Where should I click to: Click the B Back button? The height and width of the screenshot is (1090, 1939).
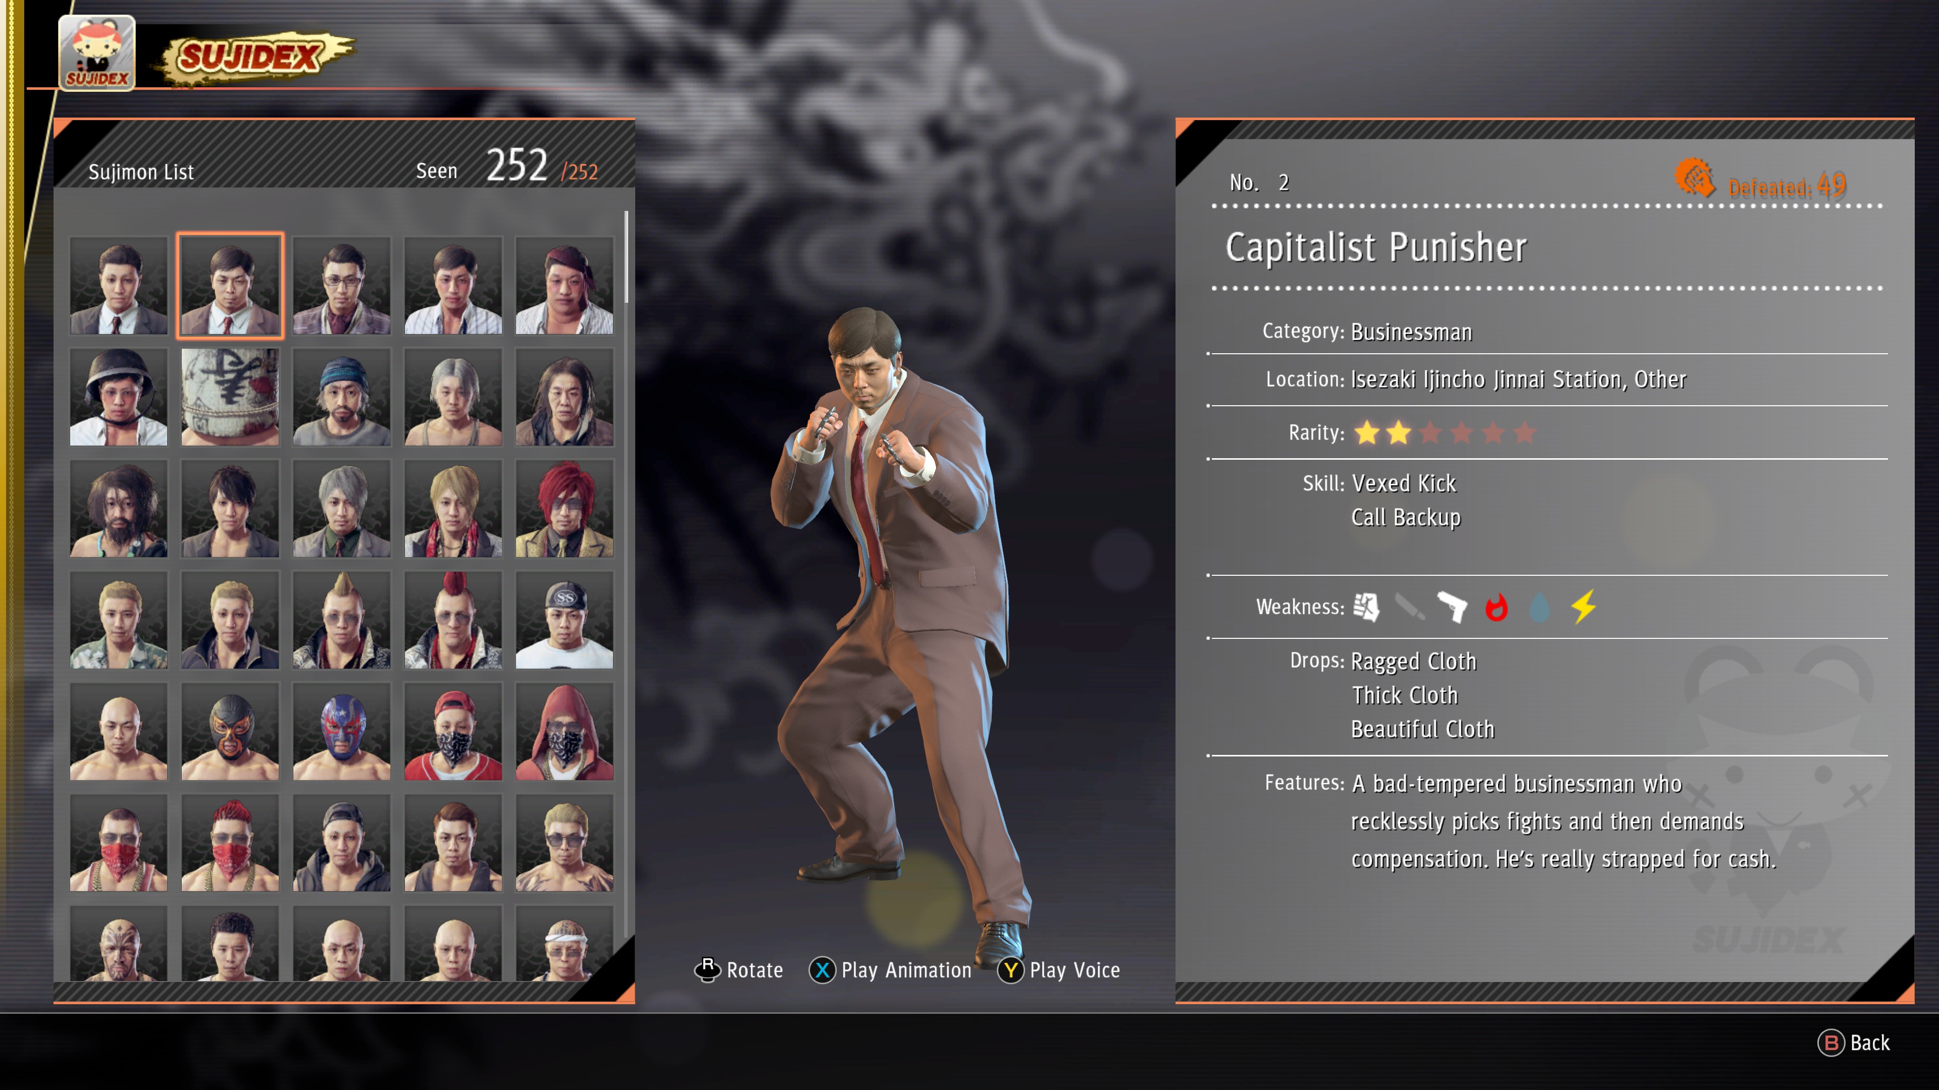tap(1853, 1043)
